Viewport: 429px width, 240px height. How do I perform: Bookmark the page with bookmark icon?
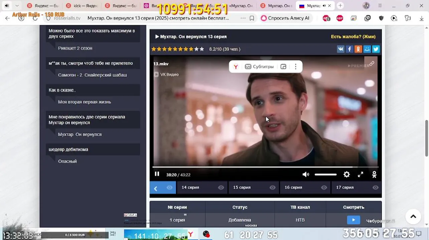[x=252, y=18]
